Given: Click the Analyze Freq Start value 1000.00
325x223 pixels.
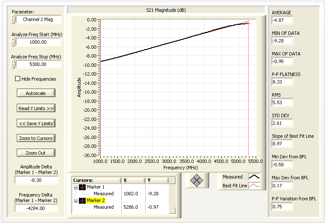Looking at the screenshot, I should pos(39,42).
